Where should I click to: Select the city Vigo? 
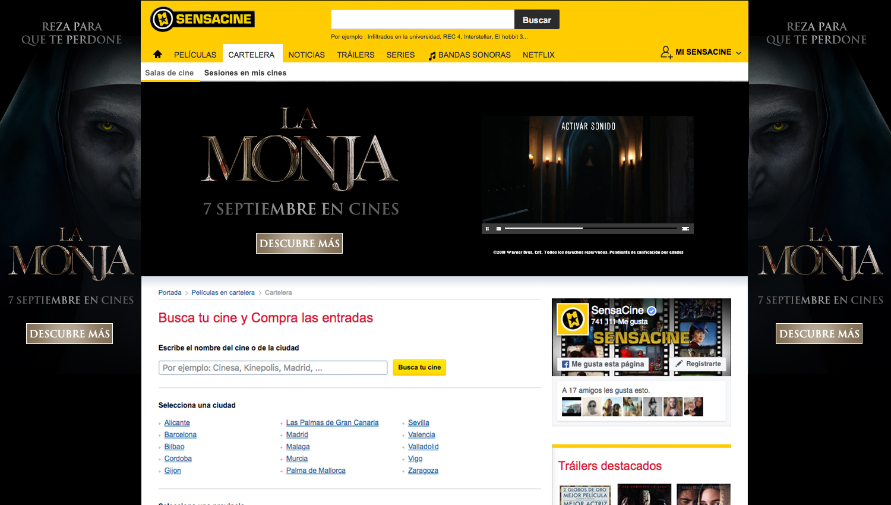[415, 458]
